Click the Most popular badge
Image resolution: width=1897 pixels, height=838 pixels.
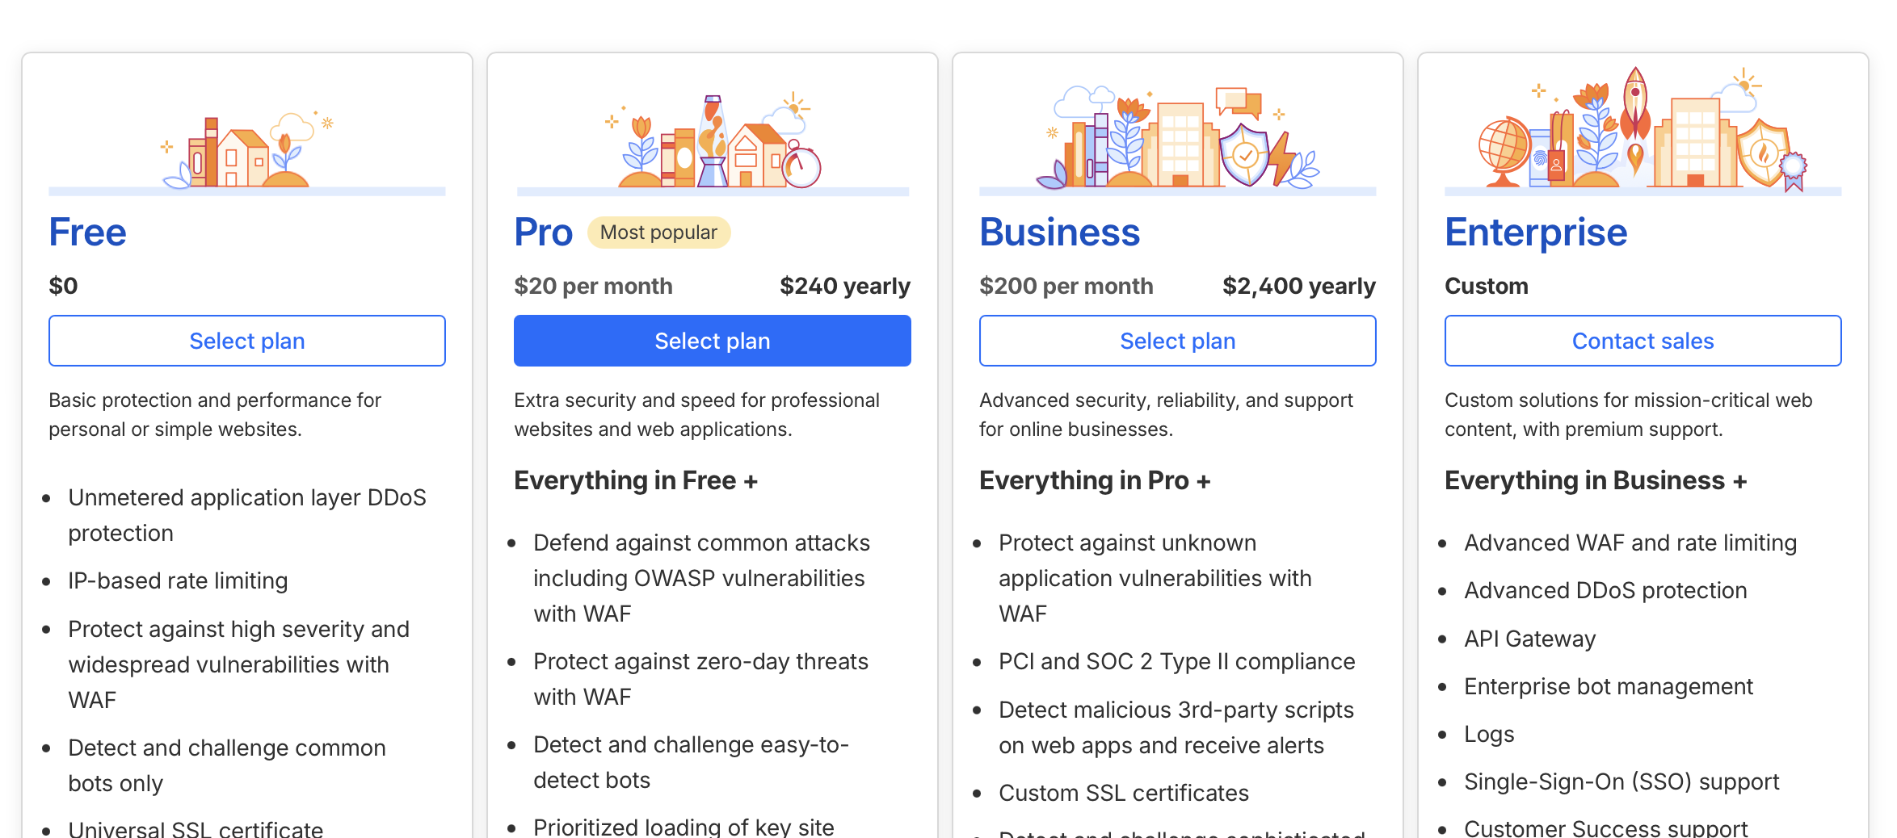[658, 233]
